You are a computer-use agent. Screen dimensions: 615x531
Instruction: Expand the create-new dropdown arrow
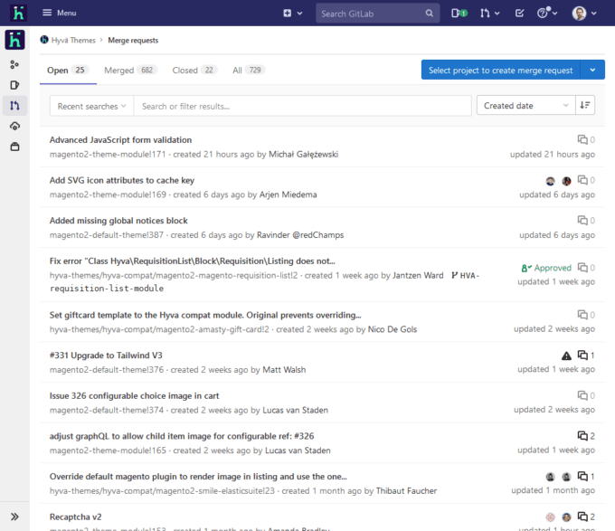pyautogui.click(x=299, y=14)
